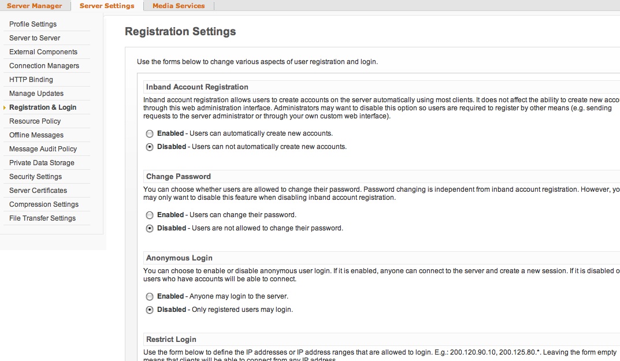This screenshot has height=361, width=620.
Task: Select Disabled for Change Password
Action: [x=150, y=228]
